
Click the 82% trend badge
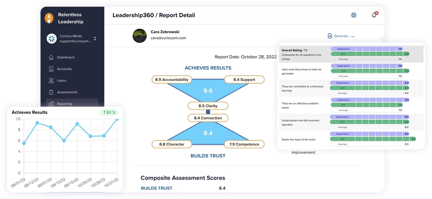point(109,112)
